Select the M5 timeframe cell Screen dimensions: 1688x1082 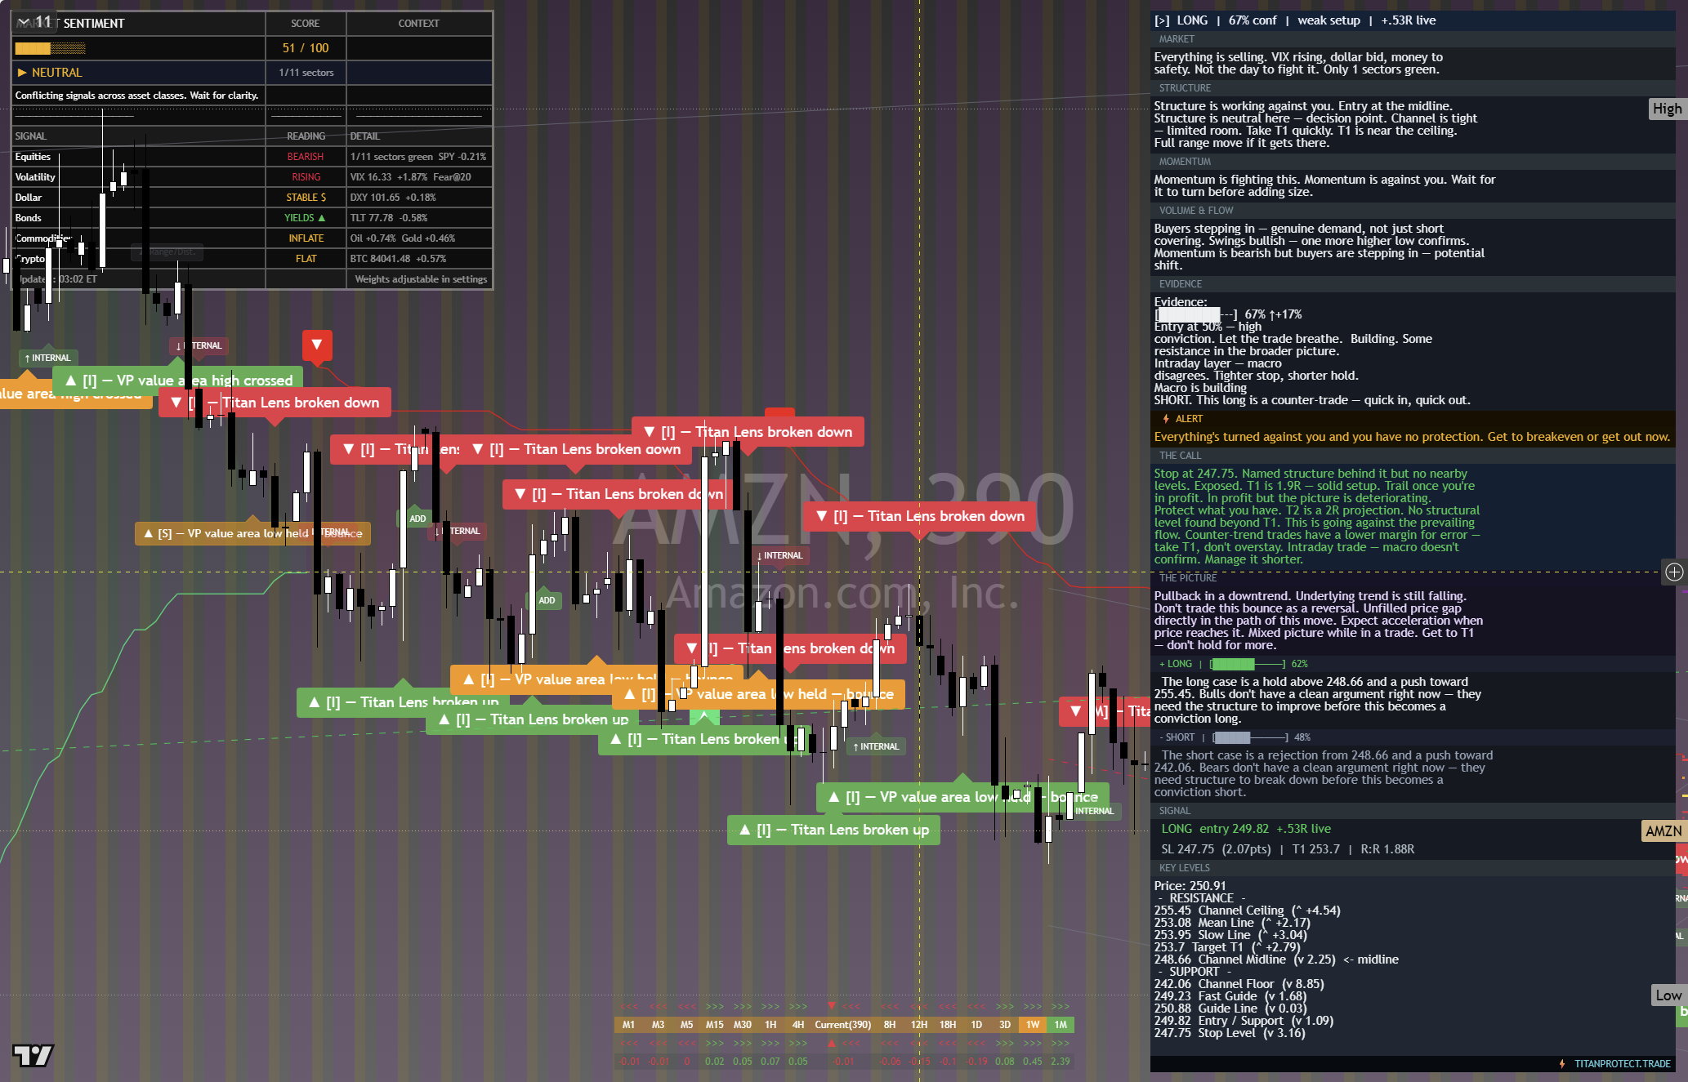point(686,1025)
